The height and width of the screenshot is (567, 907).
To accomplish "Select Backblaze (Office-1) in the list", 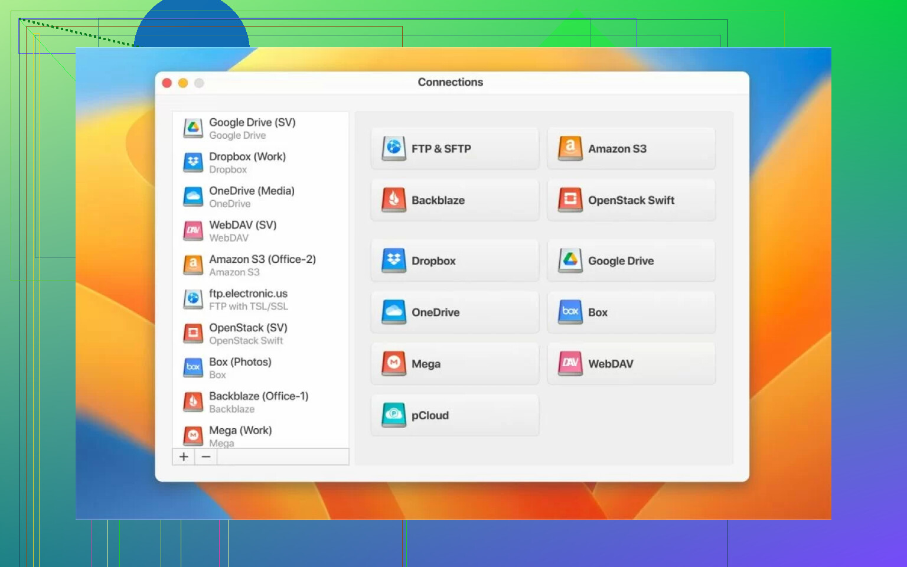I will [260, 402].
